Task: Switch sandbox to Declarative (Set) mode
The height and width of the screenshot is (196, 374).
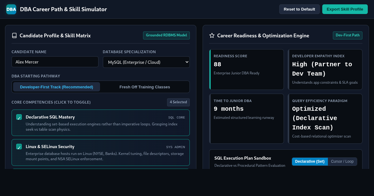Action: click(310, 161)
